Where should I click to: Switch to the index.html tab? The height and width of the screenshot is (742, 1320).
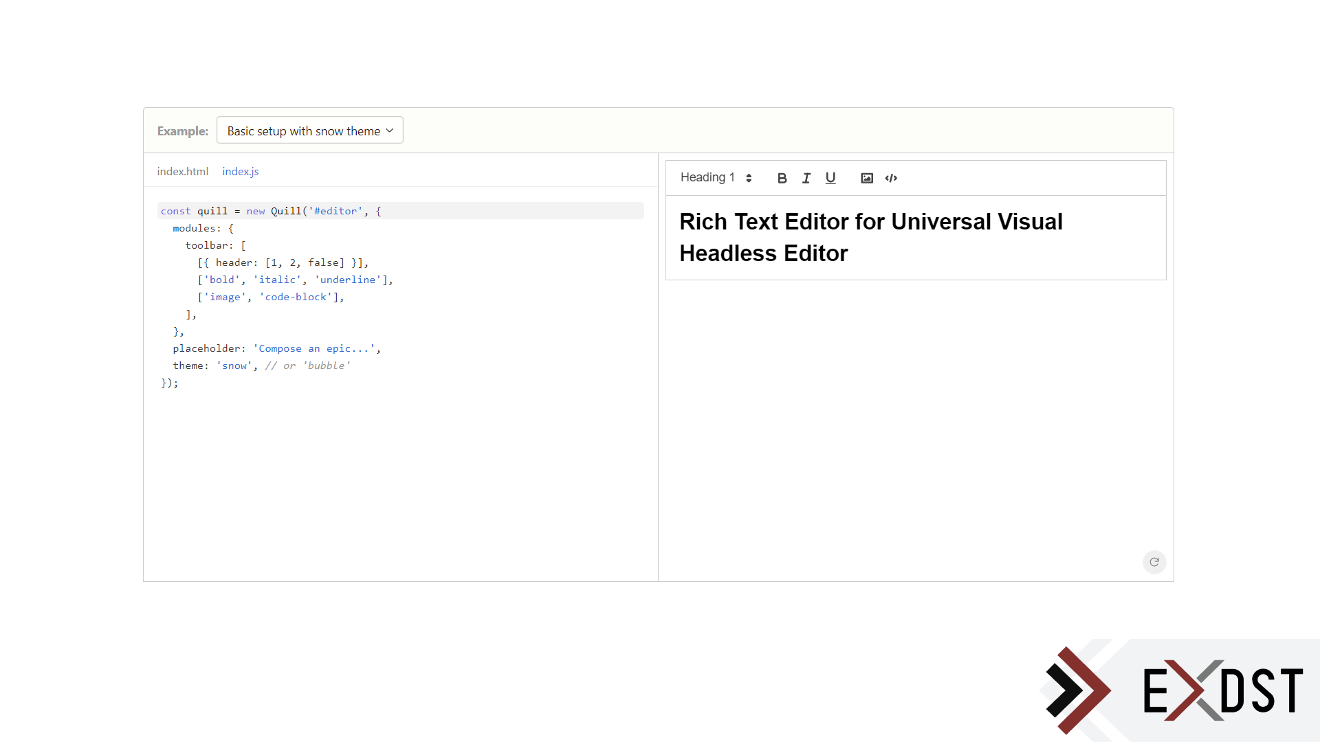[182, 171]
